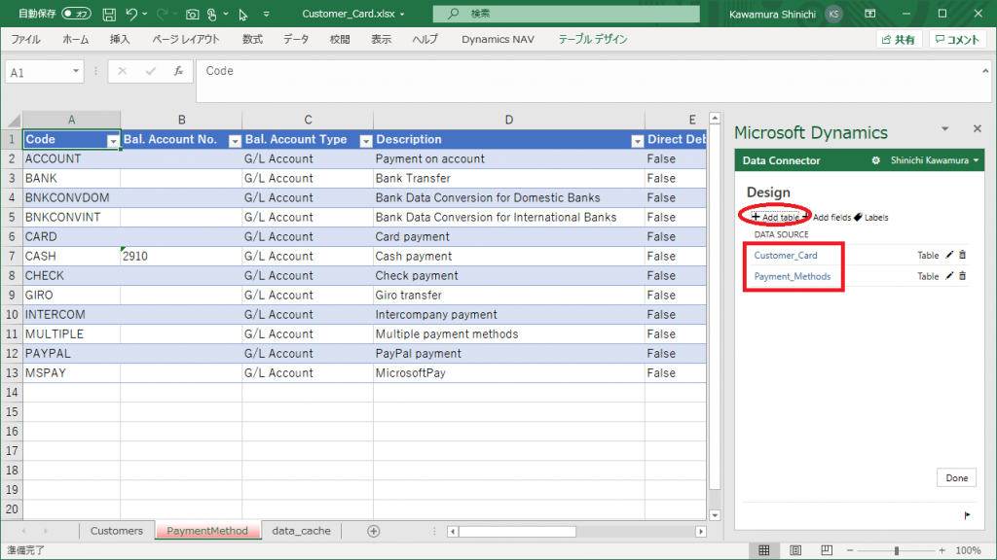Open the Code column filter dropdown

pyautogui.click(x=113, y=140)
